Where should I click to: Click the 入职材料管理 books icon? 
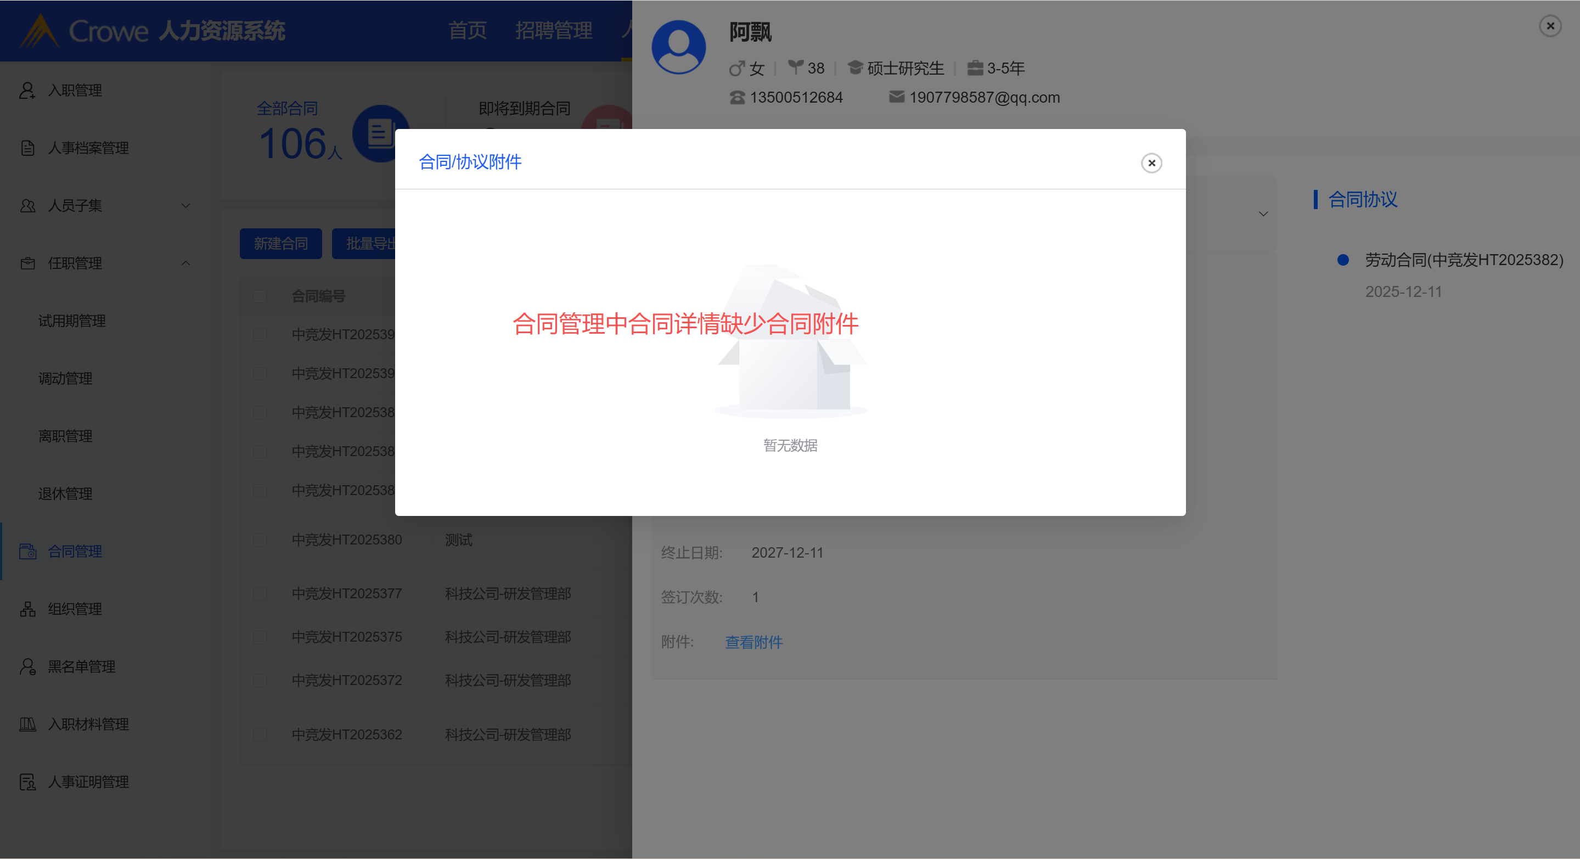[27, 724]
